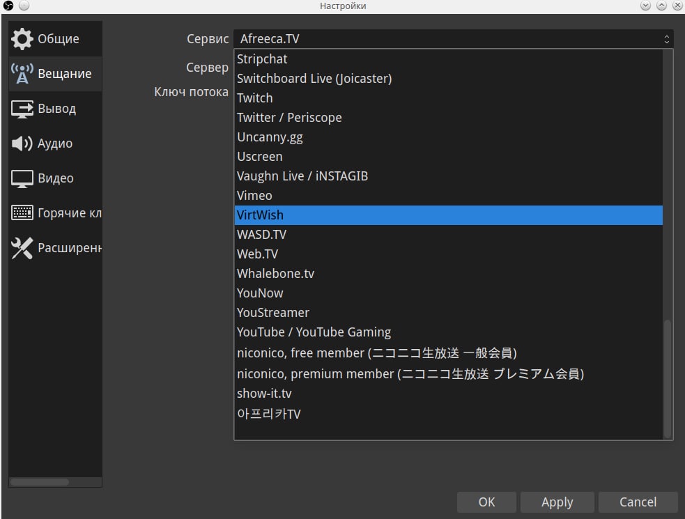The width and height of the screenshot is (685, 519).
Task: Switch to the Общие settings page
Action: [x=56, y=39]
